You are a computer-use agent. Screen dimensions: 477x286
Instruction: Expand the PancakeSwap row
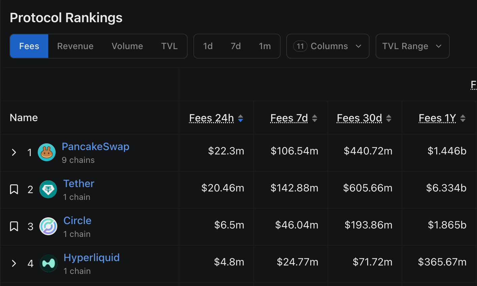(14, 152)
